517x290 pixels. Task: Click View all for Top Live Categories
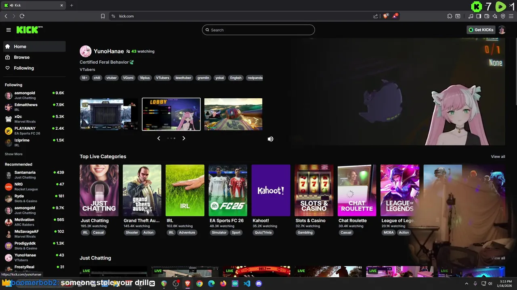tap(498, 156)
